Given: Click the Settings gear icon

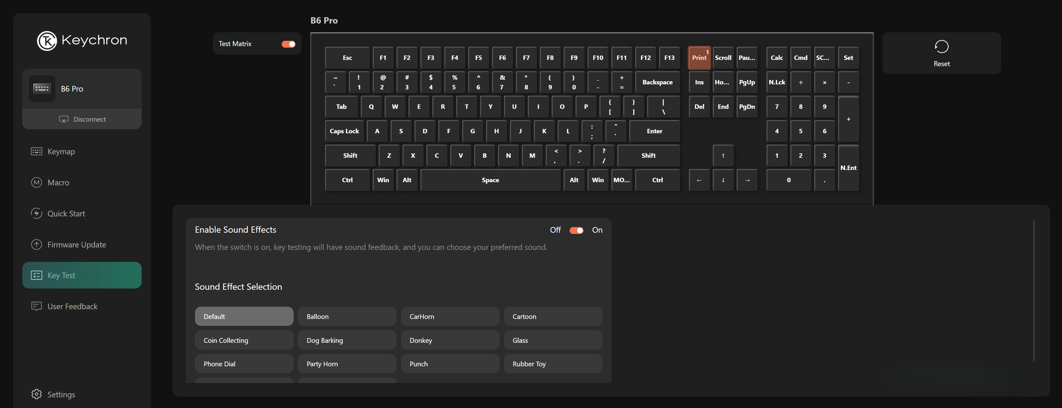Looking at the screenshot, I should (x=37, y=394).
